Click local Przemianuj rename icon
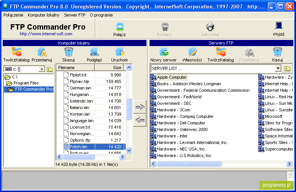The width and height of the screenshot is (296, 192). 42,52
